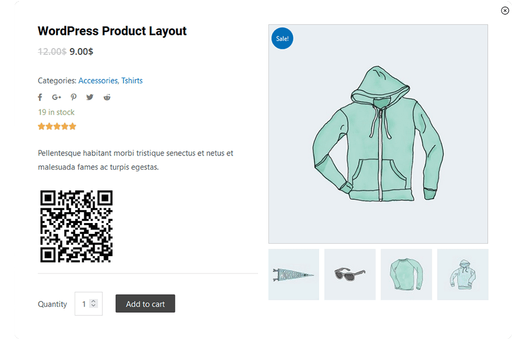Screen dimensions: 527x341
Task: Tweet product using Twitter icon
Action: [x=90, y=97]
